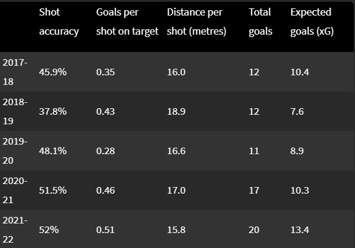
Task: Click the Goals per shot on target header
Action: (128, 22)
